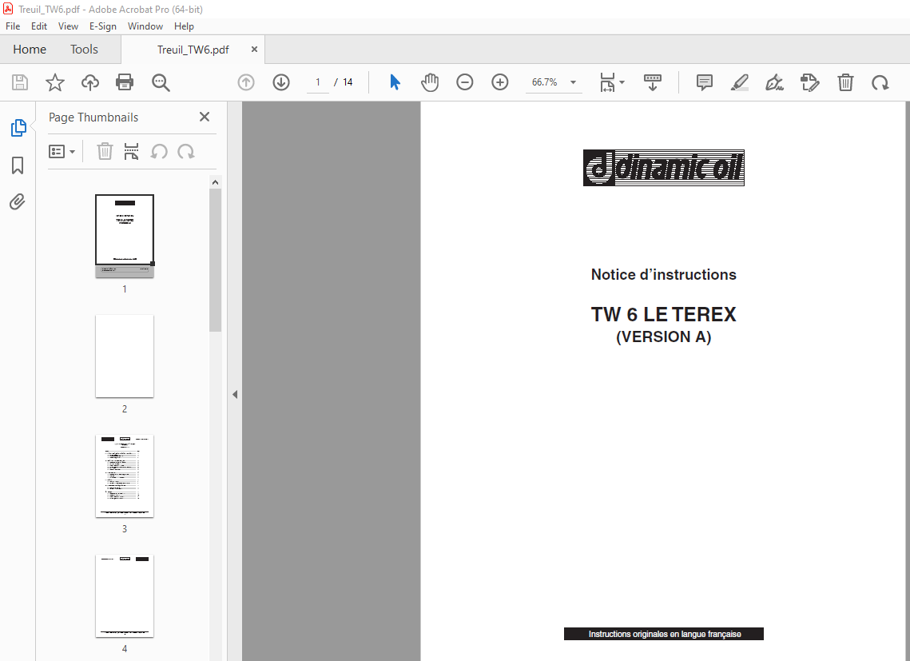Delete selected thumbnail page in panel
Screen dimensions: 910x661
point(105,152)
